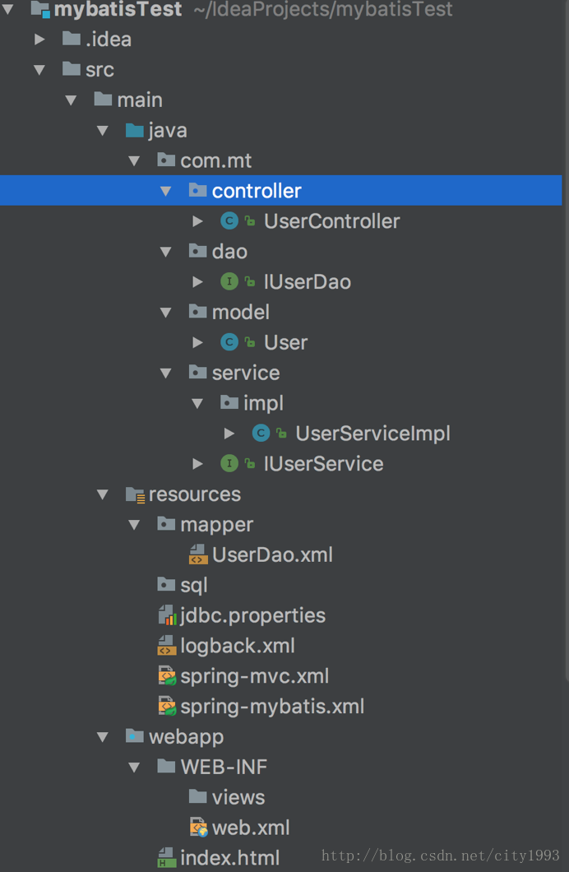Select the spring-mybatis.xml file name

click(272, 707)
